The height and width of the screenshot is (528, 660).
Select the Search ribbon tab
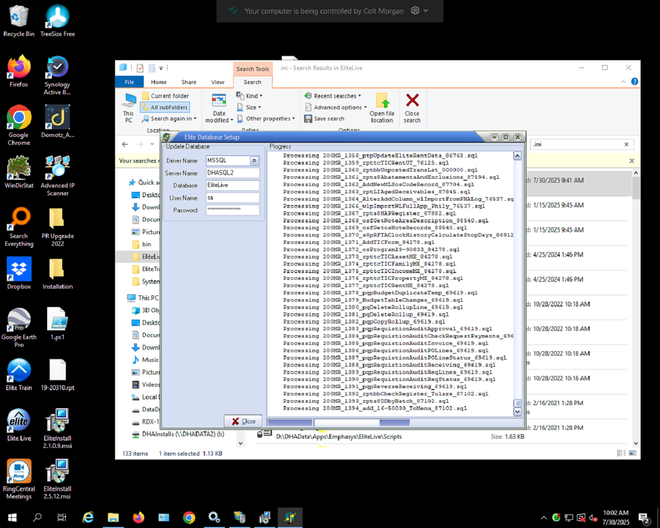(253, 82)
